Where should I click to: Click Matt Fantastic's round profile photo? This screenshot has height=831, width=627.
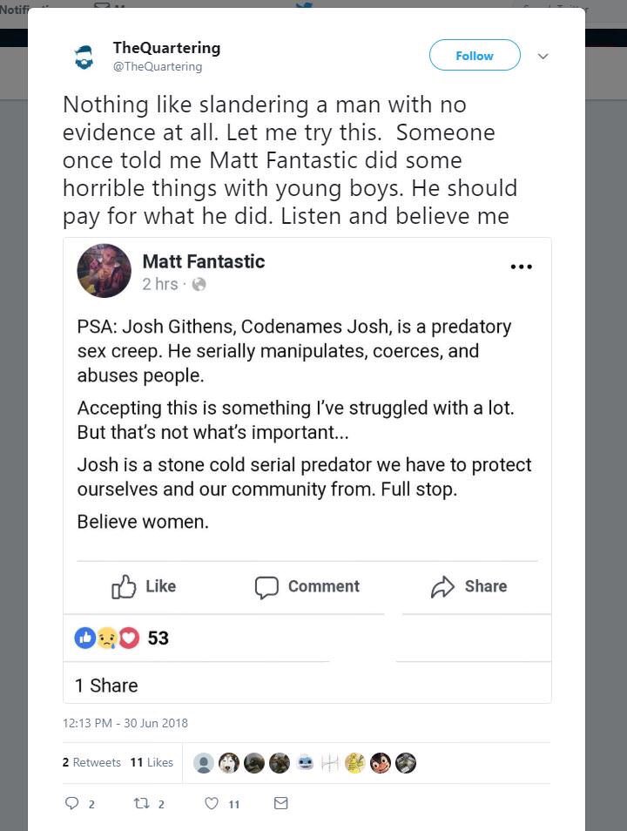coord(104,270)
